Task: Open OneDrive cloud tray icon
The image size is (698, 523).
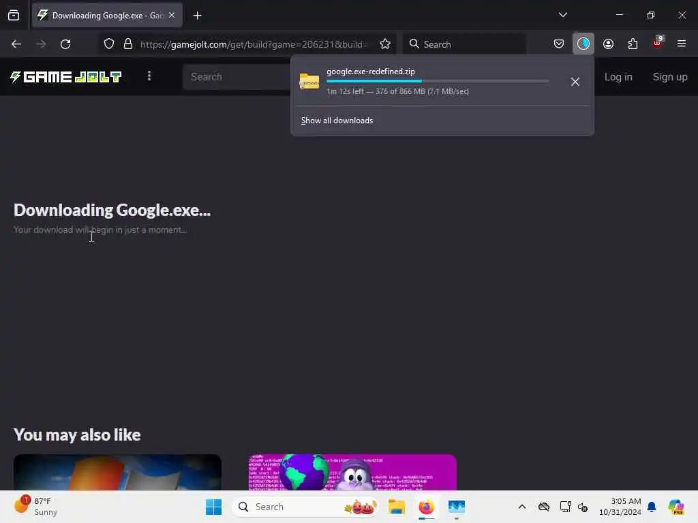Action: 543,507
